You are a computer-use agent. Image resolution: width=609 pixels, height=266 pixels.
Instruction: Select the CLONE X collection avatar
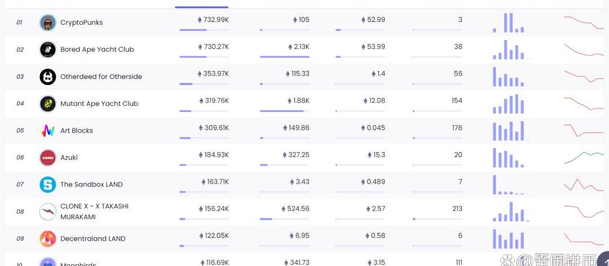coord(47,212)
